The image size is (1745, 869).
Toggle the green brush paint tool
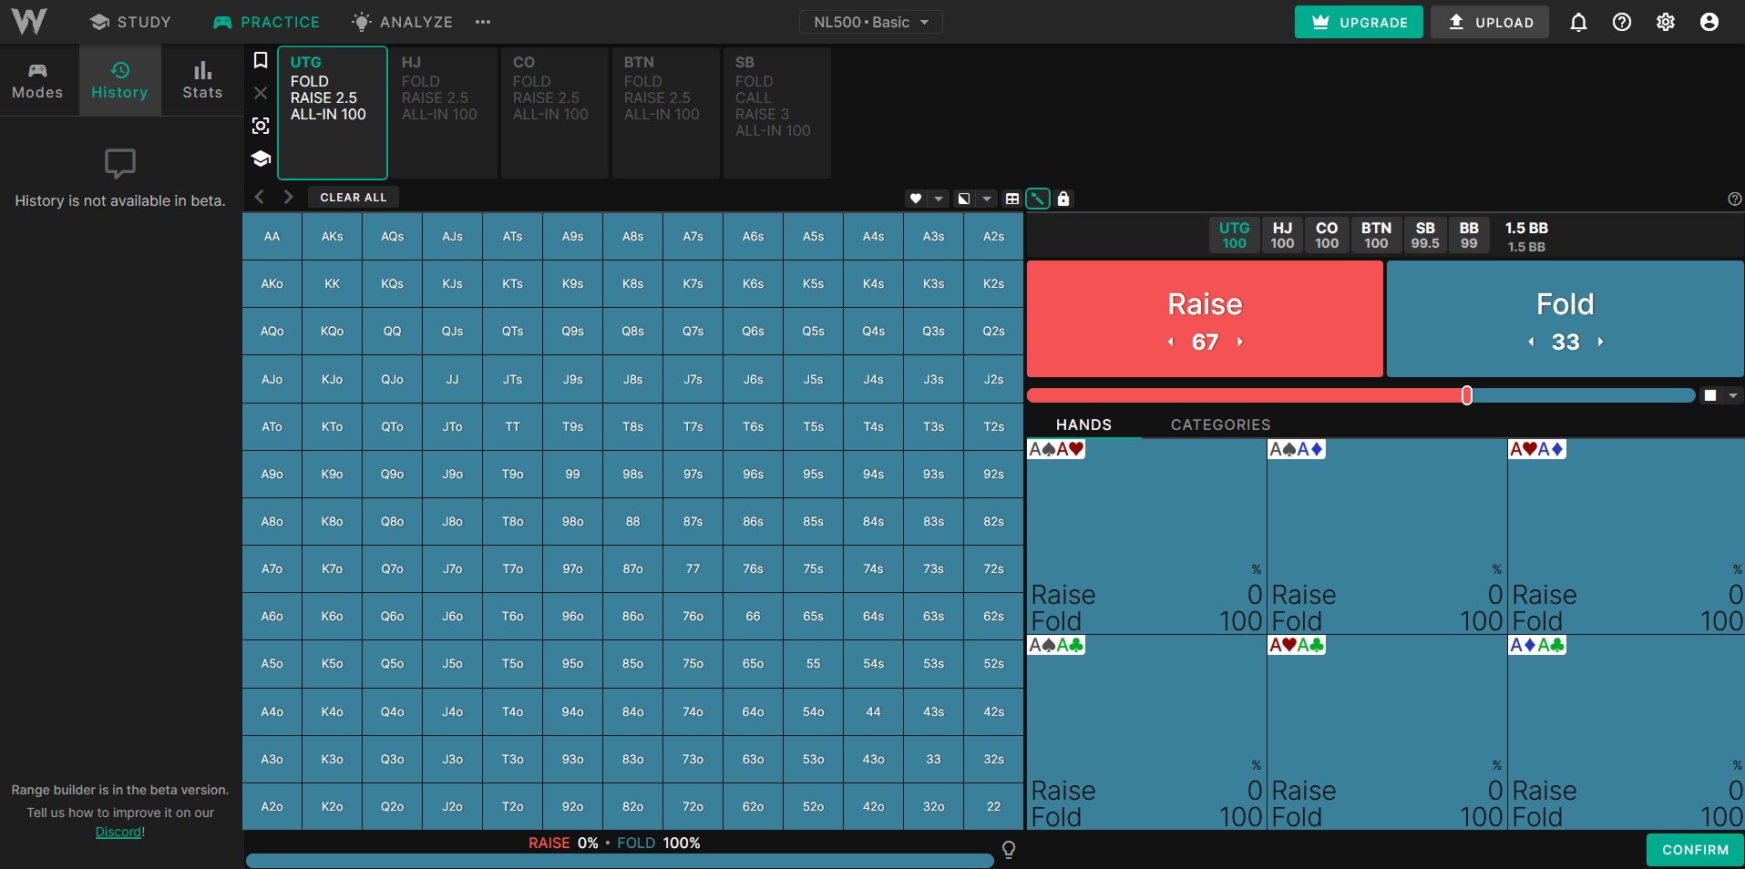[x=1038, y=199]
